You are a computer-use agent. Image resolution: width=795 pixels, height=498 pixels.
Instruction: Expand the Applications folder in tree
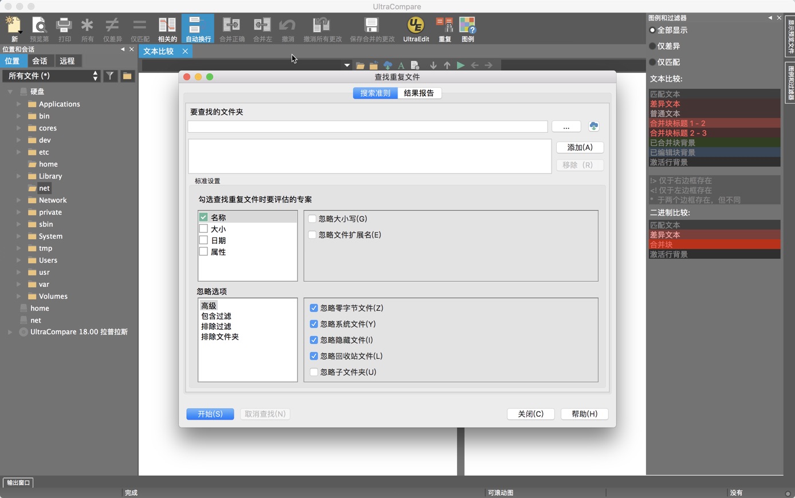pos(19,104)
